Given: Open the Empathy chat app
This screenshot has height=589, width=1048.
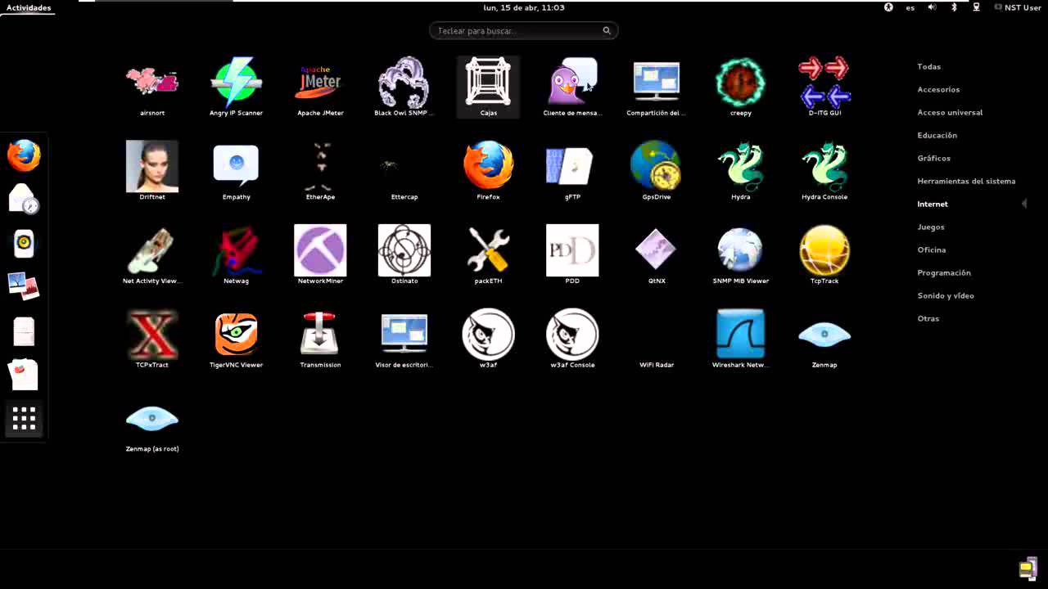Looking at the screenshot, I should click(x=236, y=171).
